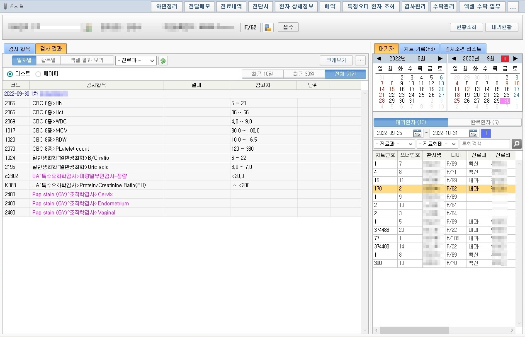Open the end date calendar picker icon
Viewport: 525px width, 337px height.
(473, 133)
